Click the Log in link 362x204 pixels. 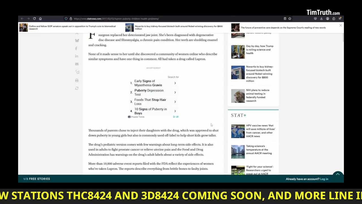pyautogui.click(x=324, y=179)
